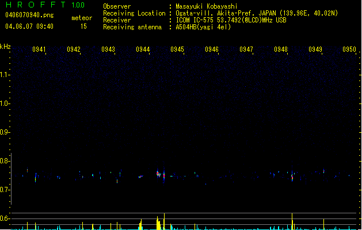Click the ICOM IC-575 53.7492 MHz USB text
The width and height of the screenshot is (362, 230).
point(231,20)
